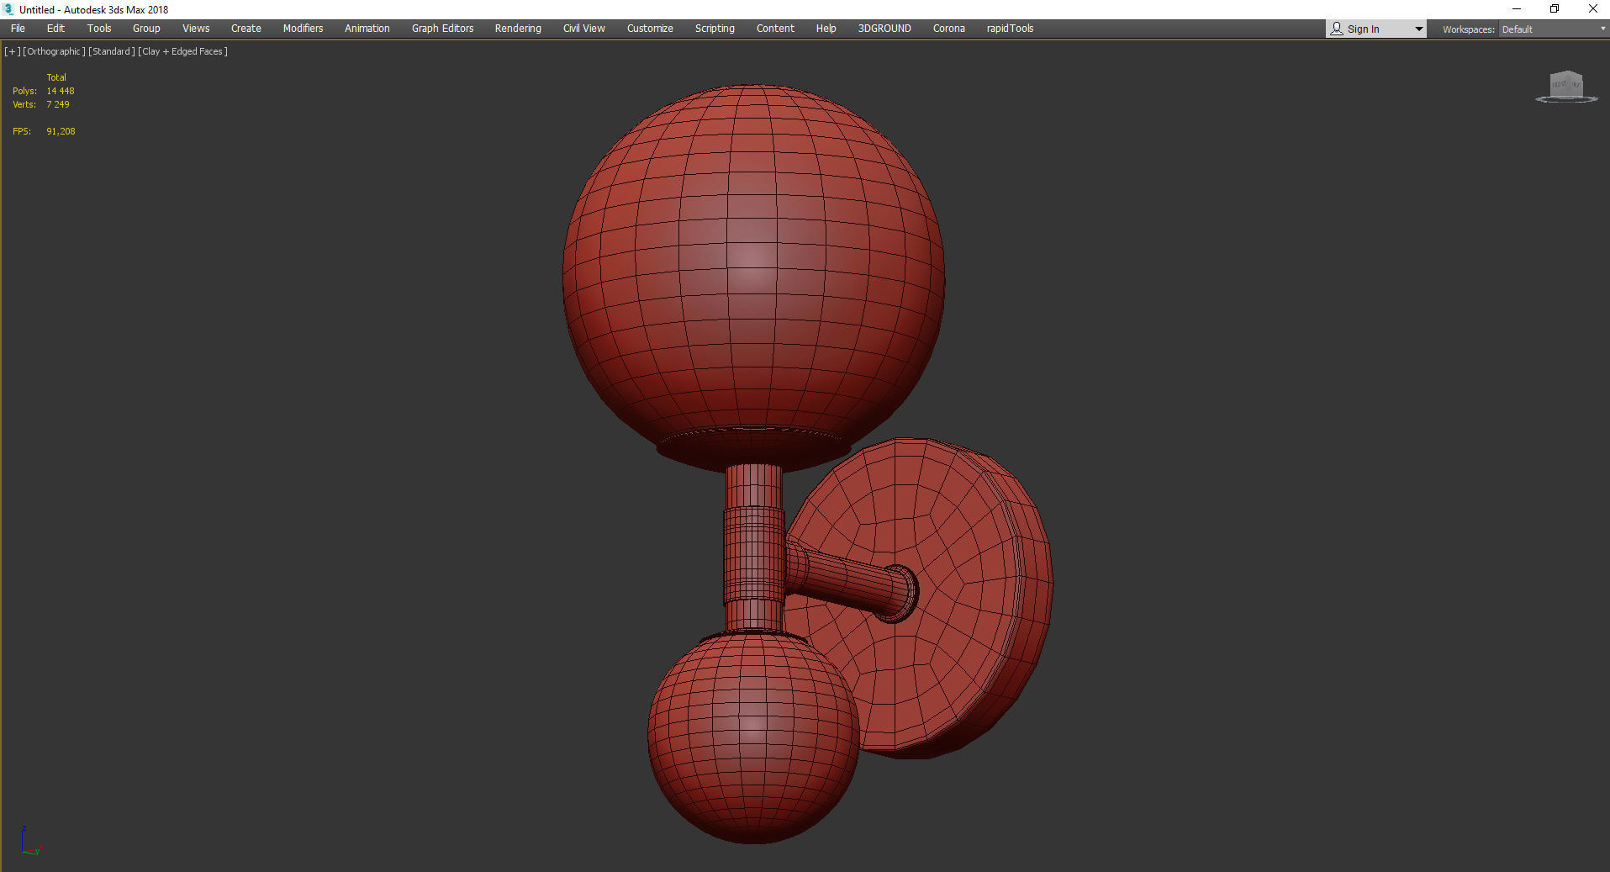Open the Modifiers menu

point(303,29)
